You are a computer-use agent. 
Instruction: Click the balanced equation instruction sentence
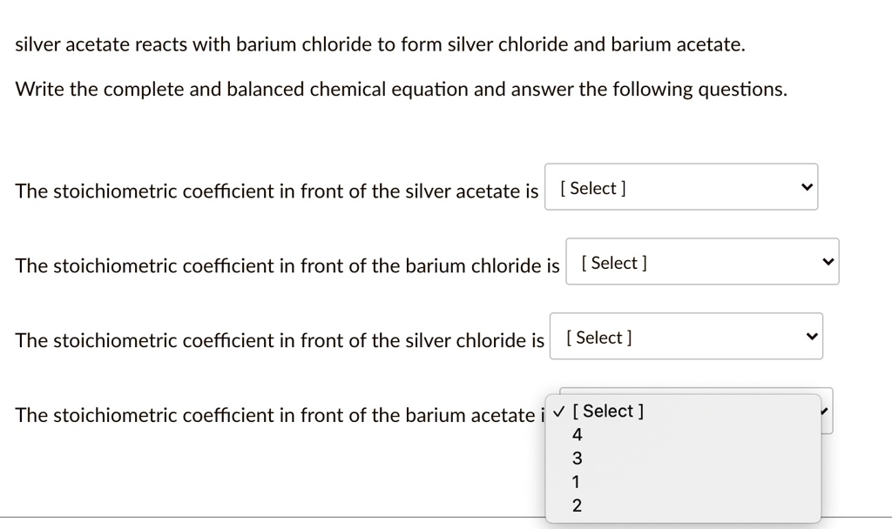[x=401, y=89]
